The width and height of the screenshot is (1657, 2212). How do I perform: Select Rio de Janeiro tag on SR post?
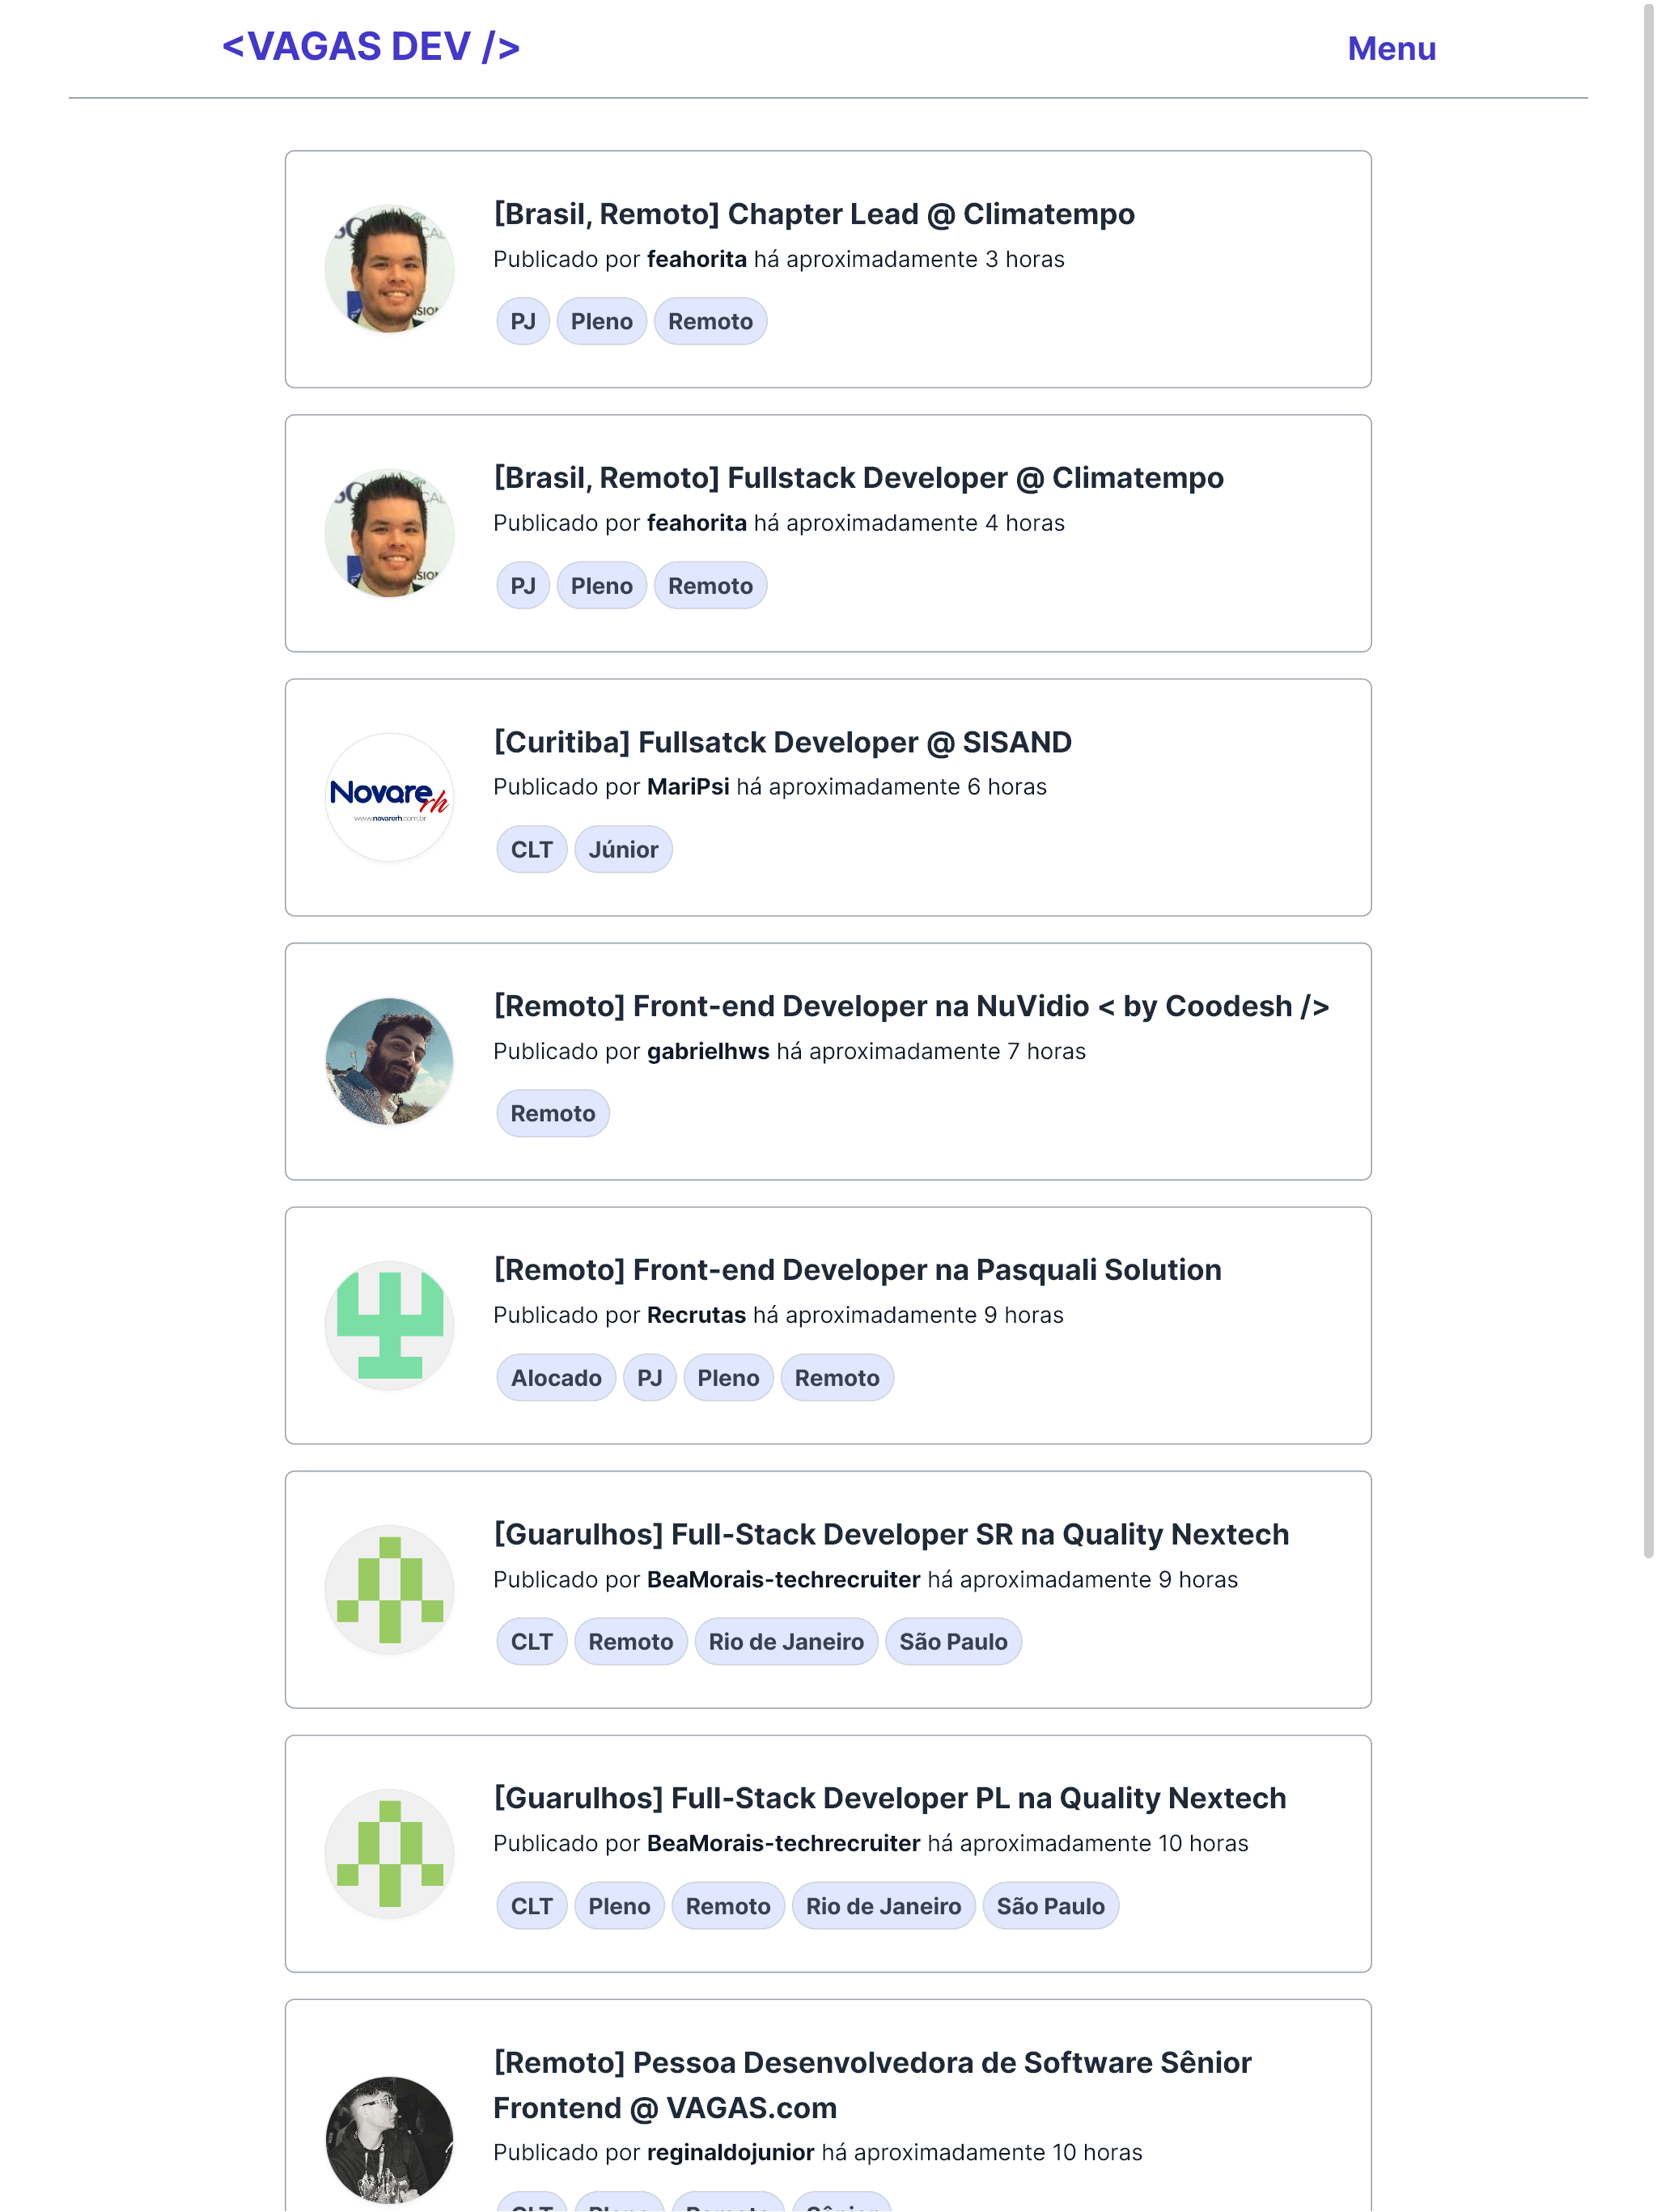point(786,1642)
